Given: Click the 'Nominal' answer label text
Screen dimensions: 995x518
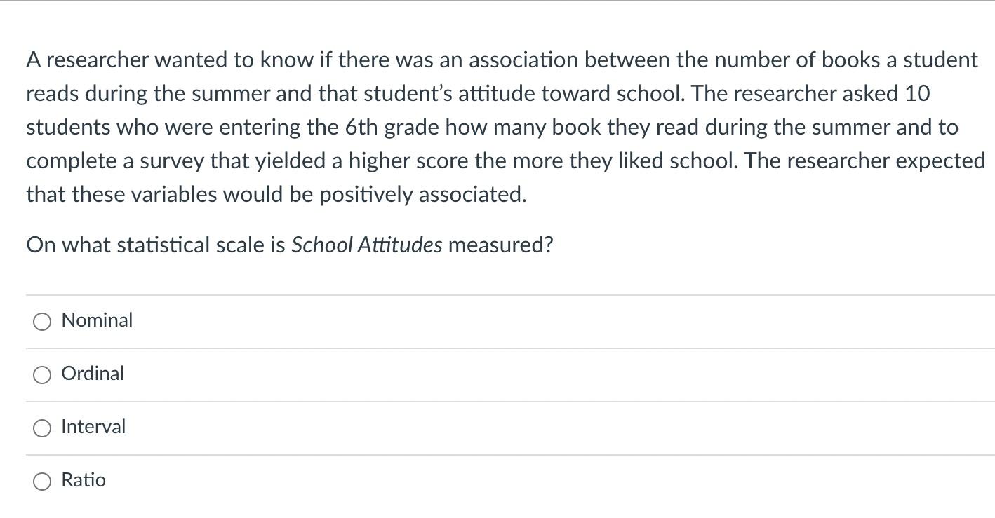Looking at the screenshot, I should pyautogui.click(x=97, y=320).
